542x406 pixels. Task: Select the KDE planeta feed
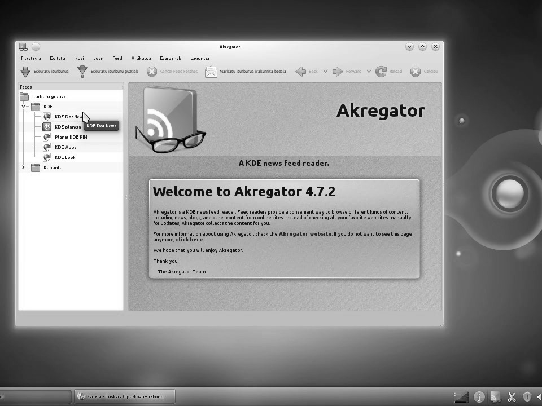68,127
